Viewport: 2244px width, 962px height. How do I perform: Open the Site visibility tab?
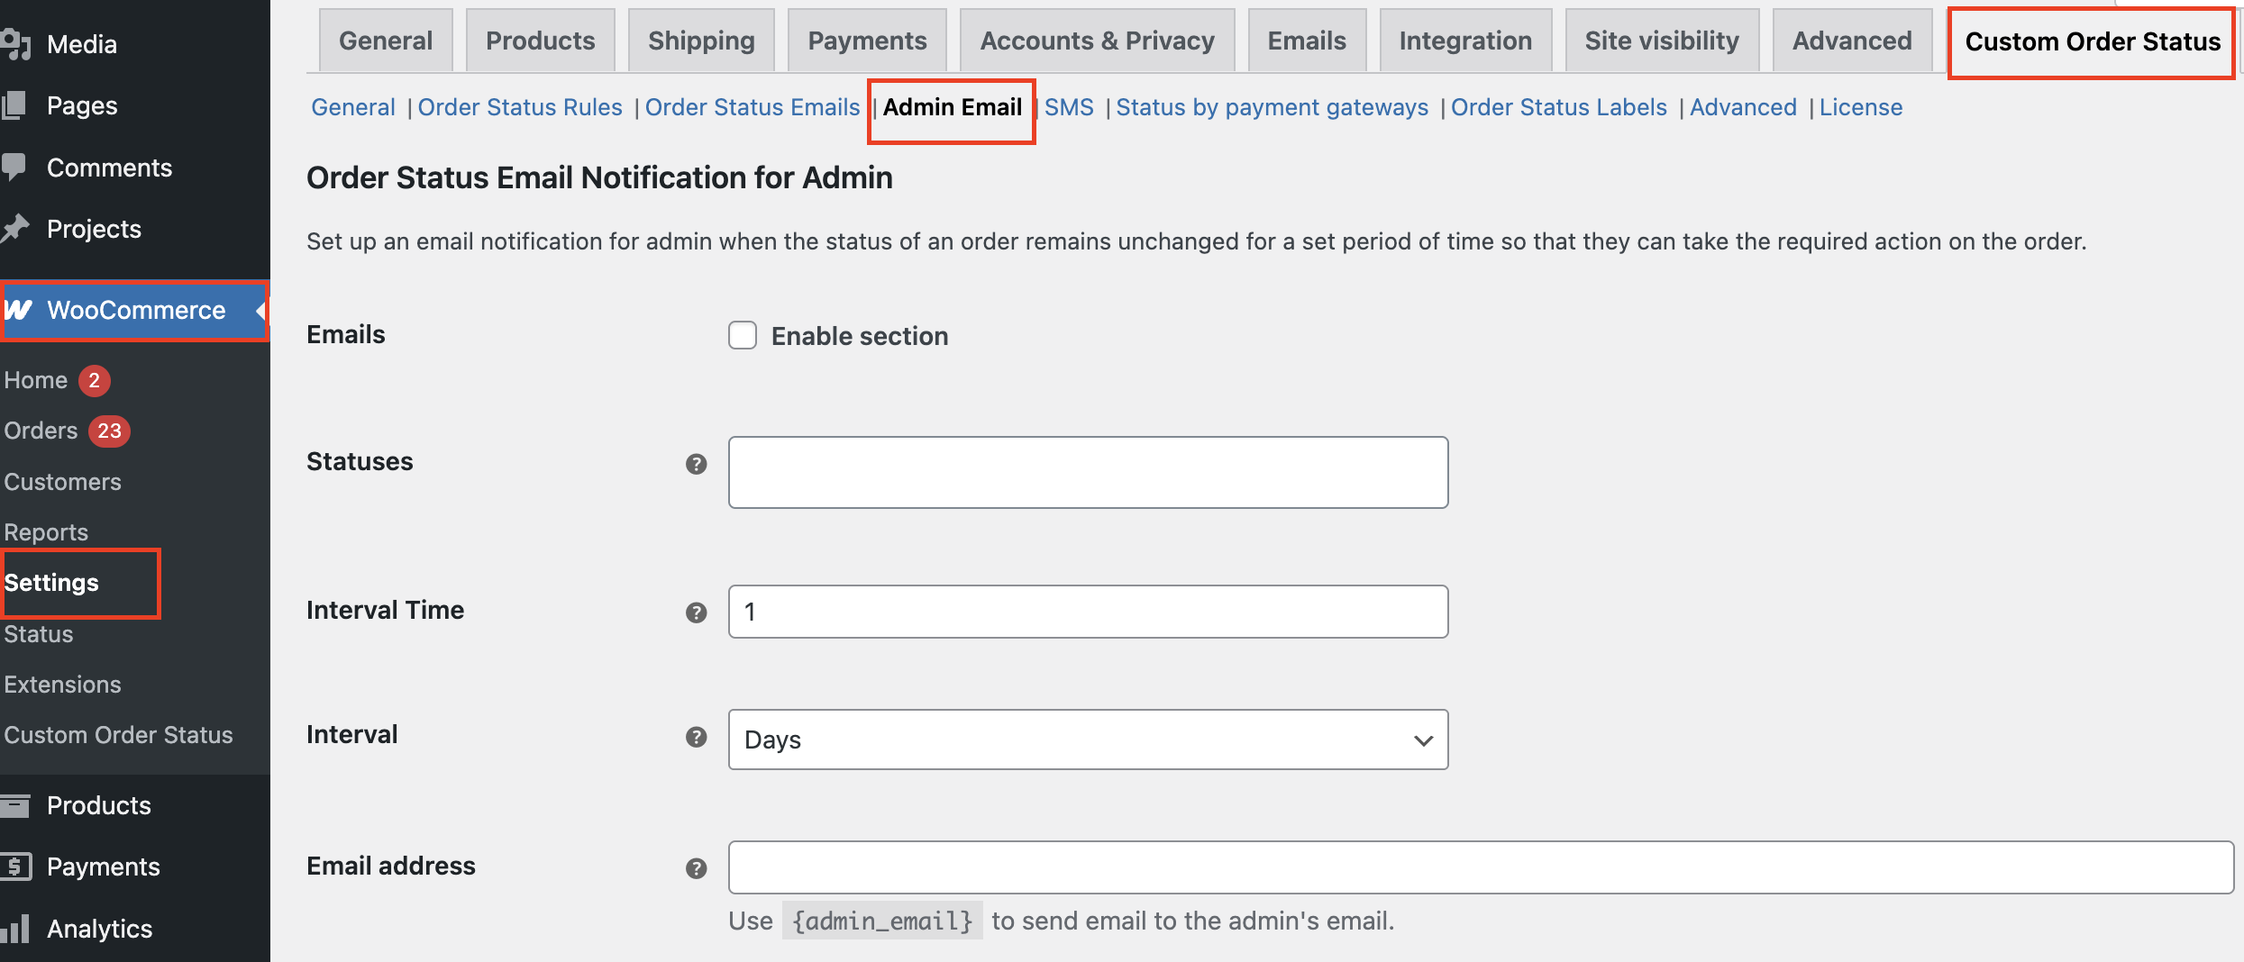click(x=1662, y=41)
